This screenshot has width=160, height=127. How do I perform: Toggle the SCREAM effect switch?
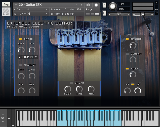[127, 54]
